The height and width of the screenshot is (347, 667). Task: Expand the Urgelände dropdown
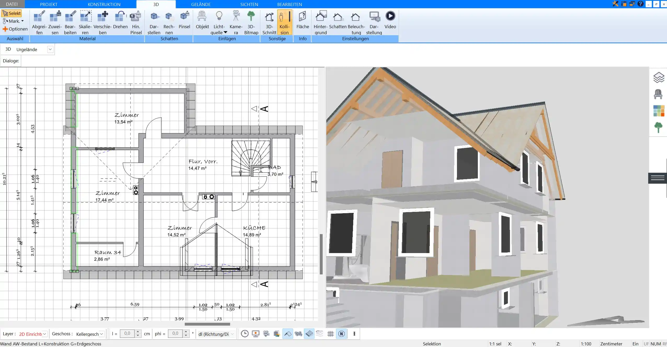[50, 49]
